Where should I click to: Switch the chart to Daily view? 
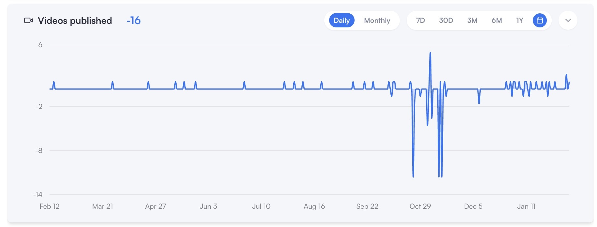(x=342, y=21)
